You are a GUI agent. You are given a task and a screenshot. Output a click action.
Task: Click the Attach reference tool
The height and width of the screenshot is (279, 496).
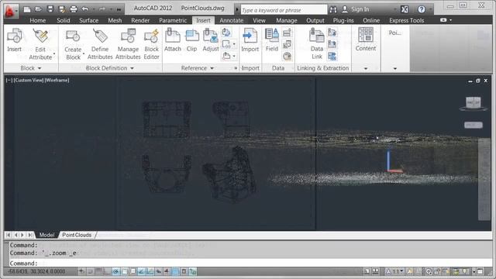(173, 40)
